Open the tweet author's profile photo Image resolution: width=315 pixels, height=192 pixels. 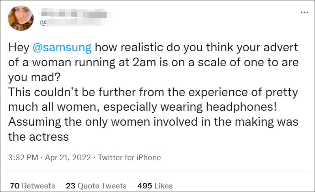(x=21, y=18)
